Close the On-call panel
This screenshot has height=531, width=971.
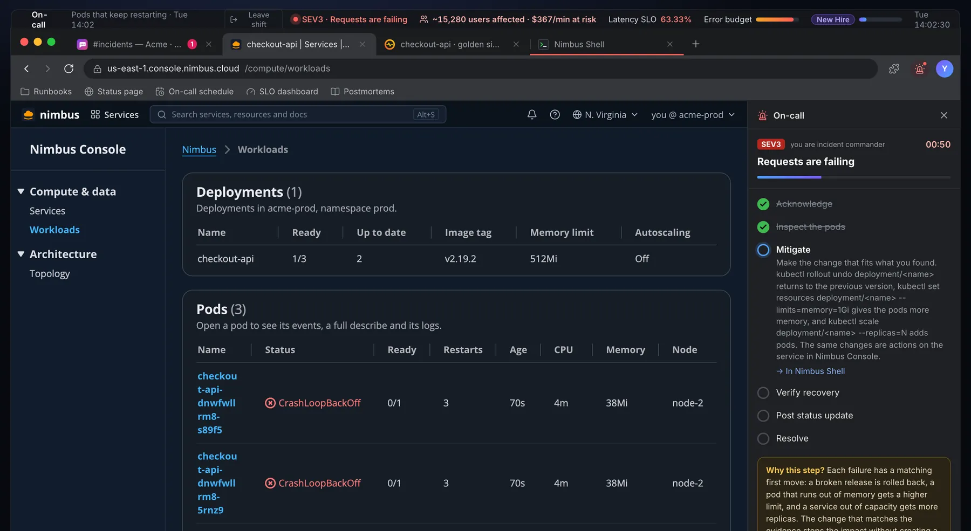point(944,115)
